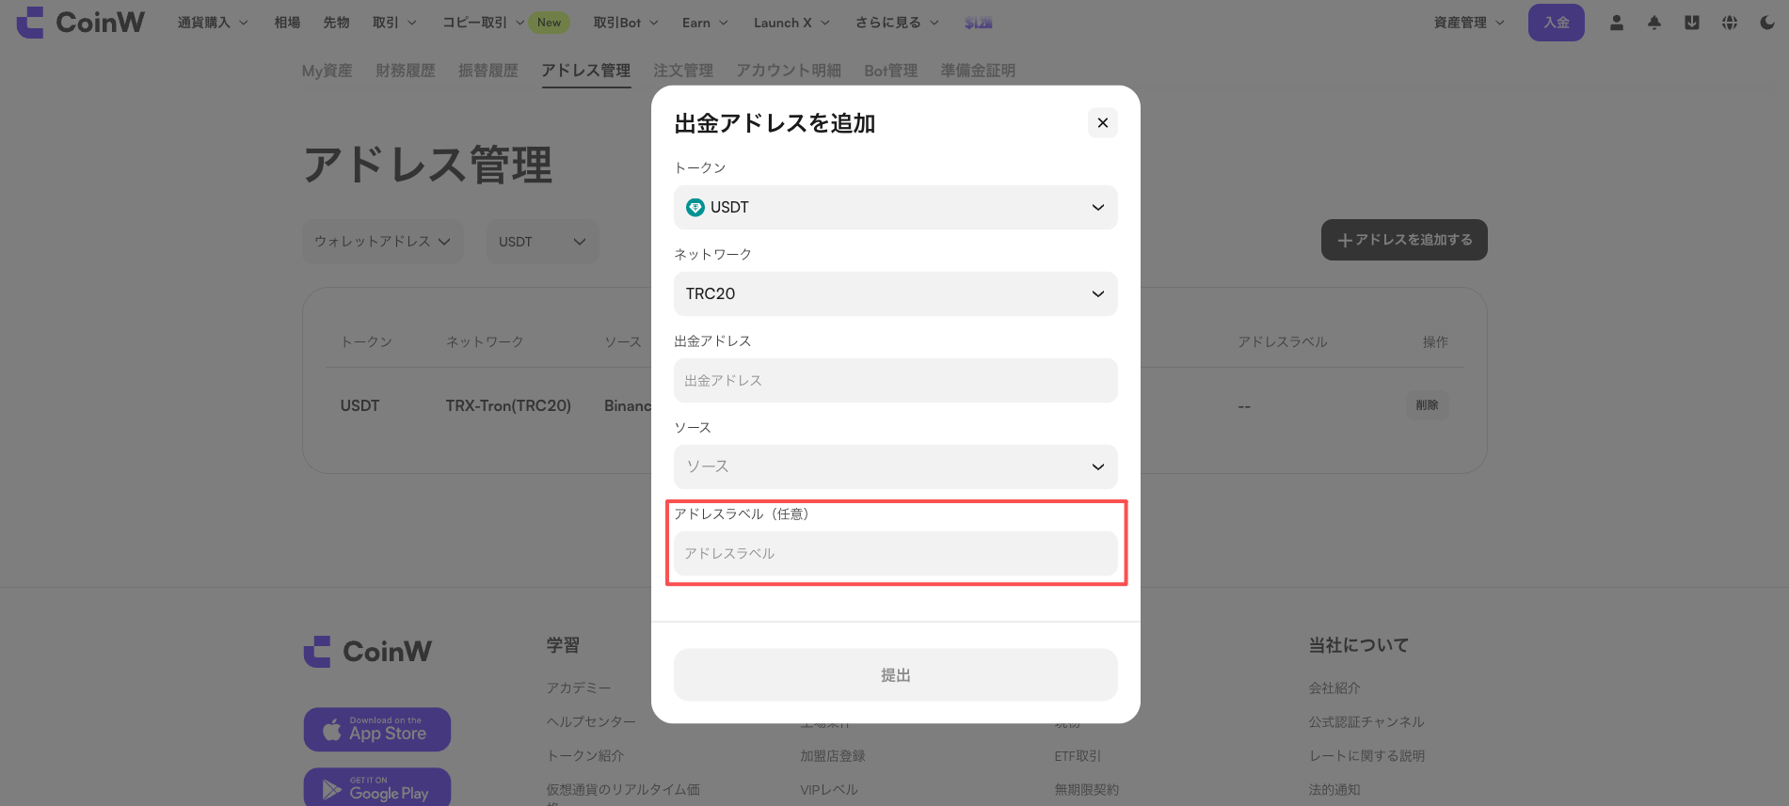Click アドレスを追加する button
1789x806 pixels.
pyautogui.click(x=1404, y=240)
